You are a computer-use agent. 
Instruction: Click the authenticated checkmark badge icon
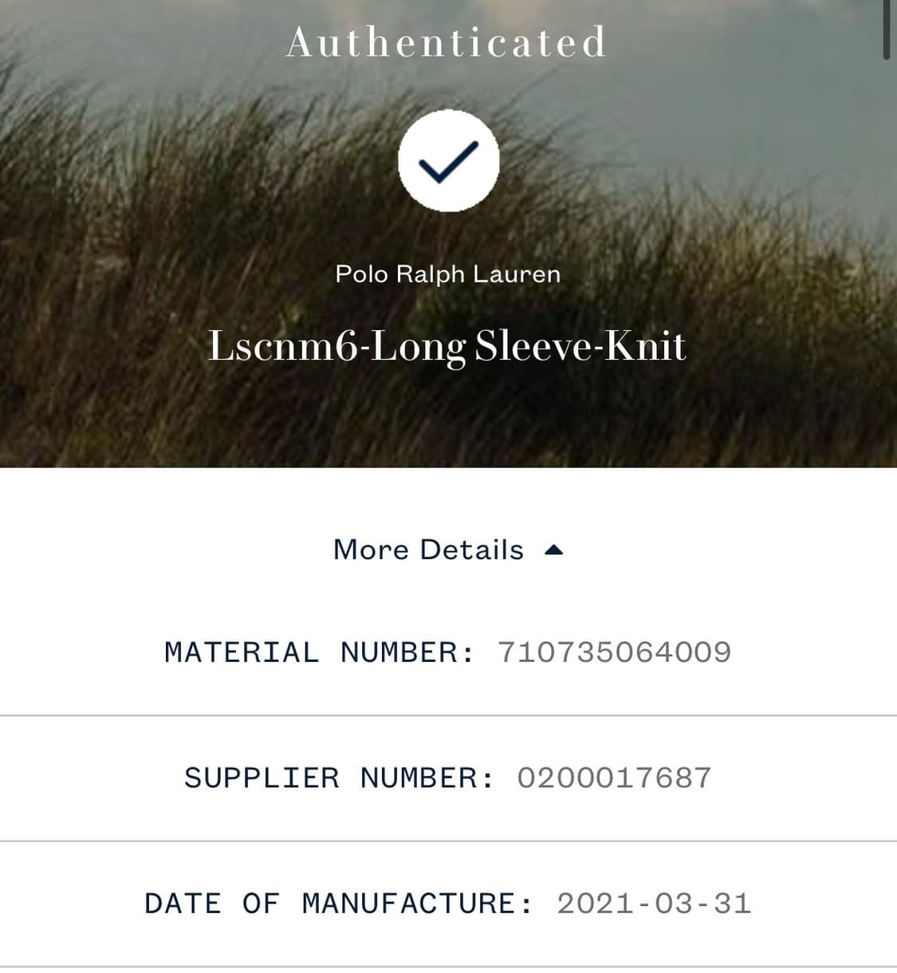tap(449, 160)
